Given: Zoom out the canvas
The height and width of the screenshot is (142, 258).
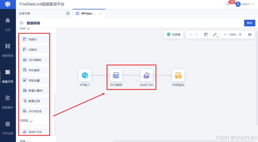Looking at the screenshot, I should (225, 35).
